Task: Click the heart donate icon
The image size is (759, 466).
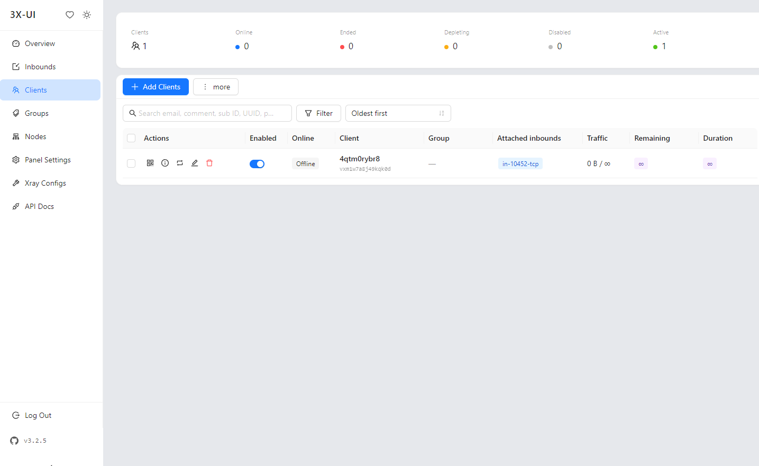Action: (x=70, y=15)
